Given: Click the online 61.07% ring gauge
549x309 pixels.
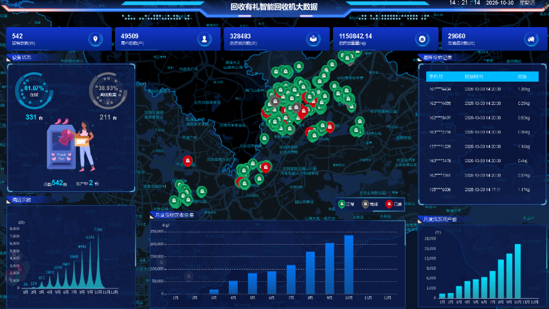Looking at the screenshot, I should coord(34,91).
